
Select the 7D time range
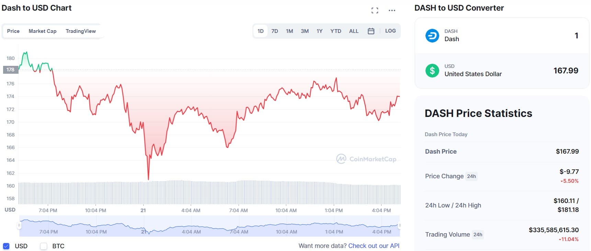(275, 31)
